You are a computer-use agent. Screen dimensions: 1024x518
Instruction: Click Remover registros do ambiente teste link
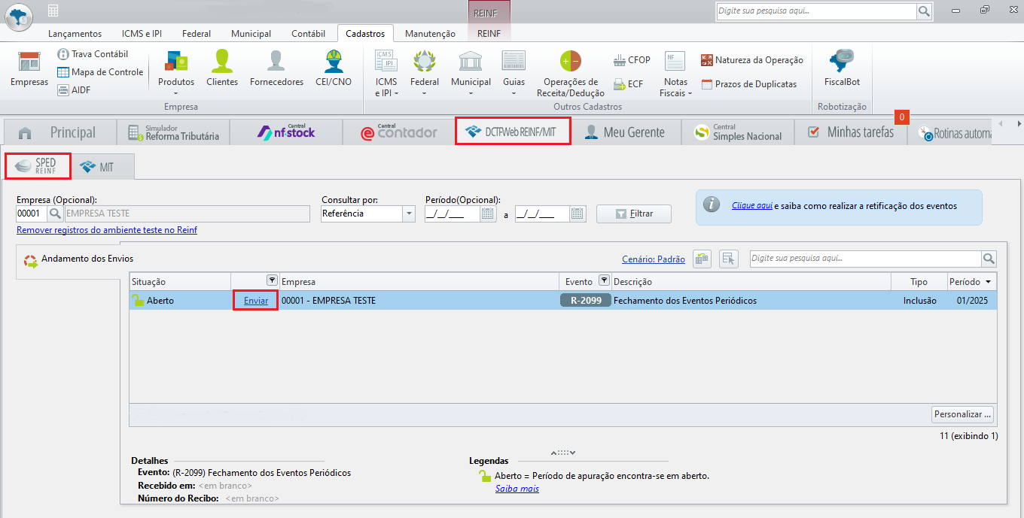(x=107, y=231)
